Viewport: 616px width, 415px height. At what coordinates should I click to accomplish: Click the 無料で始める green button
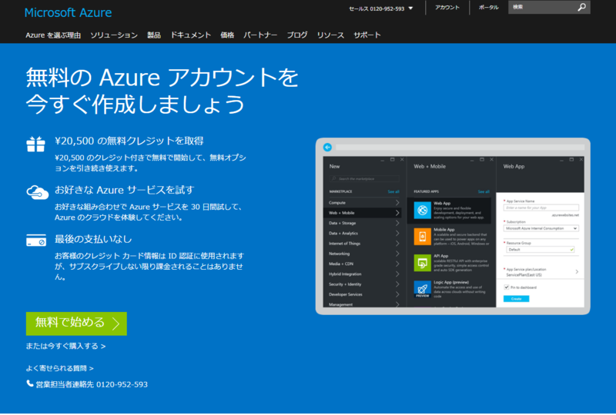pos(76,324)
